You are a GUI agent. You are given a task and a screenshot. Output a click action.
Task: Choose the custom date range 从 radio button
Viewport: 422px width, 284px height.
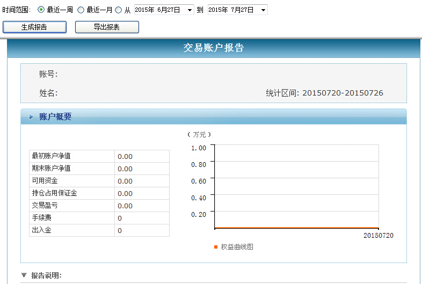click(x=119, y=10)
